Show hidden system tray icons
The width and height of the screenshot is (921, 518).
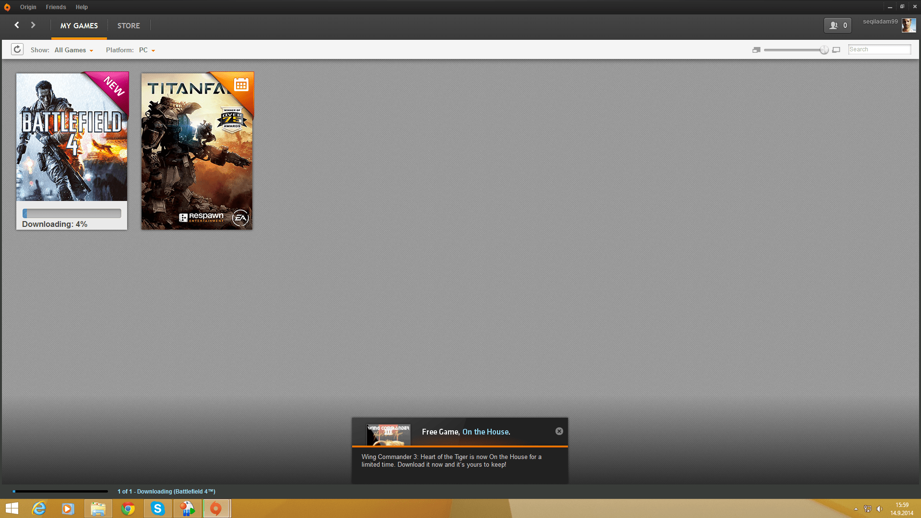pos(856,509)
